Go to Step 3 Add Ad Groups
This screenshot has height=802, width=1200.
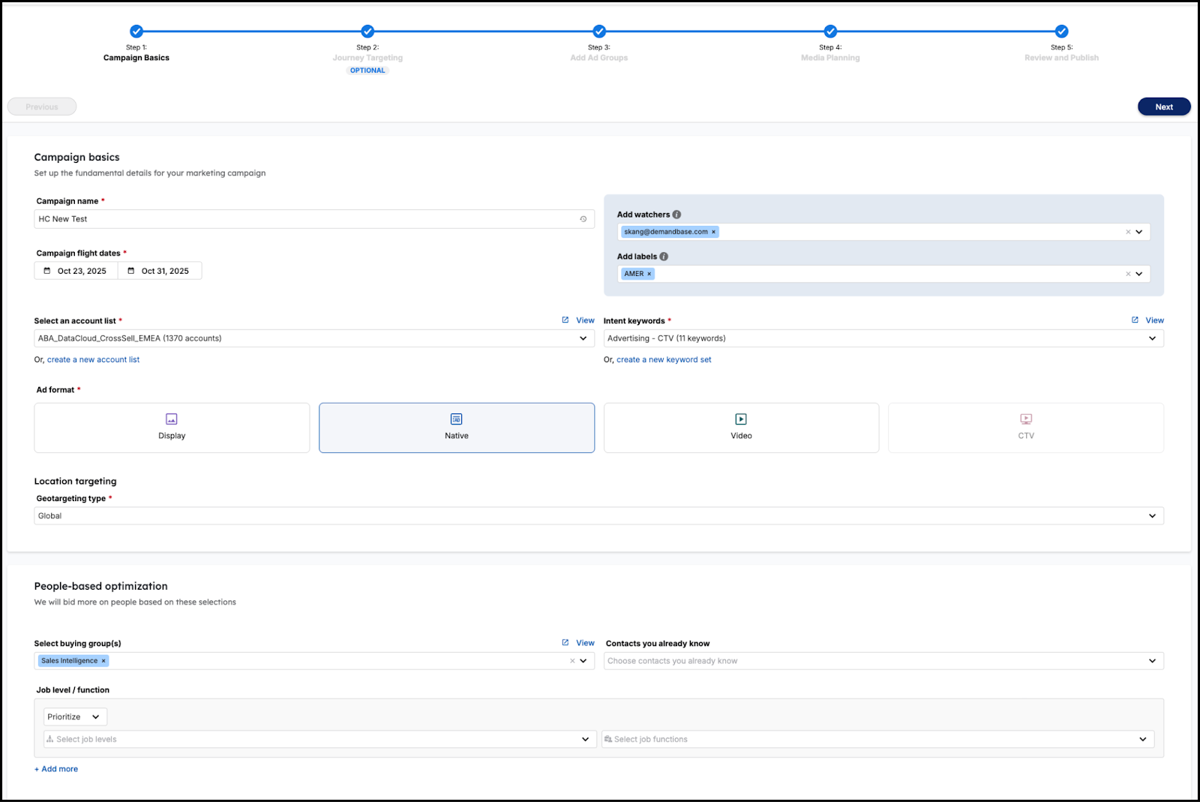tap(599, 32)
